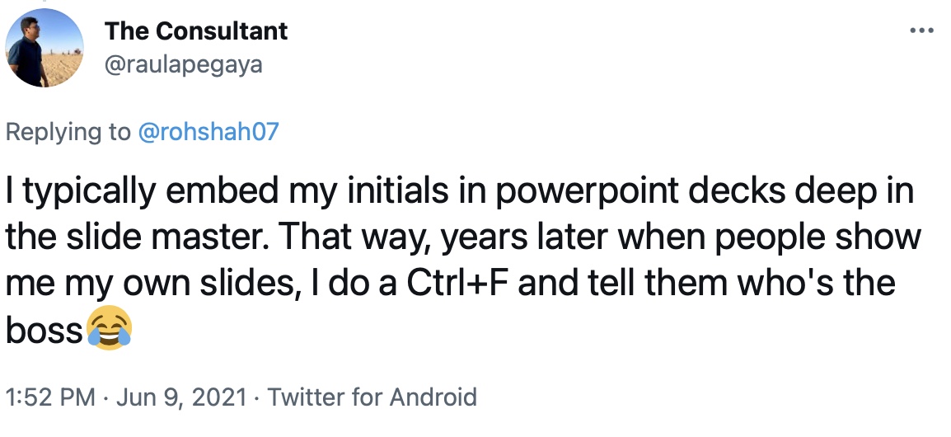Image resolution: width=951 pixels, height=437 pixels.
Task: Click the Jun 9, 2021 date
Action: pyautogui.click(x=181, y=397)
